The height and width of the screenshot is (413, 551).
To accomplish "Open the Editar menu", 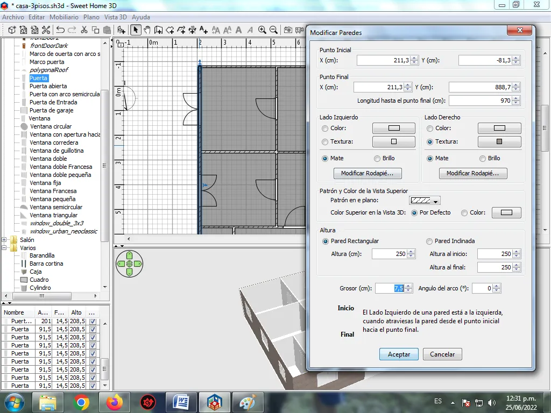I will [x=37, y=17].
